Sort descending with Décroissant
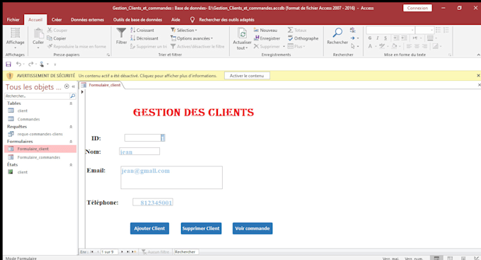The image size is (481, 260). point(144,38)
